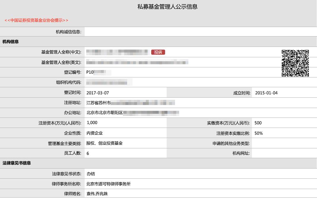317x200 pixels.
Task: Click the registration number starting with P10
Action: pyautogui.click(x=98, y=72)
